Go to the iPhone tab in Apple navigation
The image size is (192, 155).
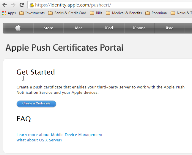tap(139, 28)
